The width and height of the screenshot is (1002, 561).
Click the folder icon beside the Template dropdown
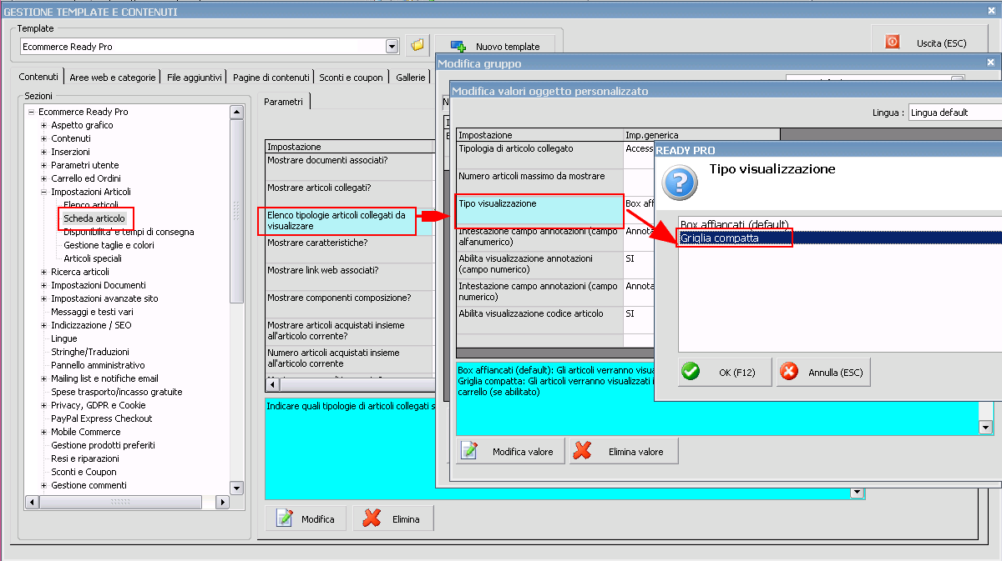(x=417, y=46)
